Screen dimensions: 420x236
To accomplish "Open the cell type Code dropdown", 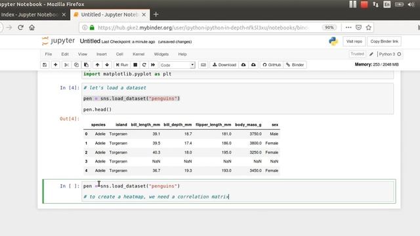I will point(177,65).
